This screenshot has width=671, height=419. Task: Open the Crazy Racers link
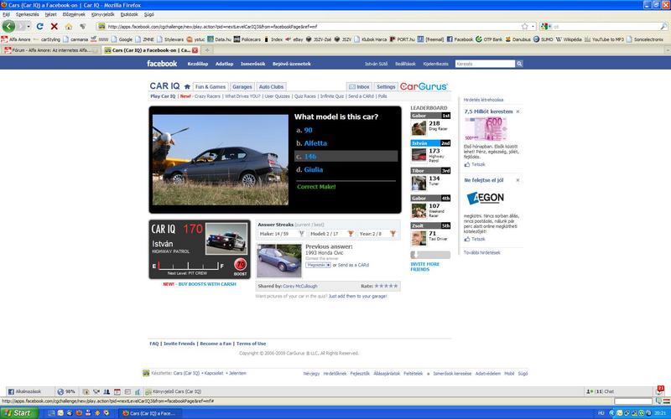coord(207,96)
